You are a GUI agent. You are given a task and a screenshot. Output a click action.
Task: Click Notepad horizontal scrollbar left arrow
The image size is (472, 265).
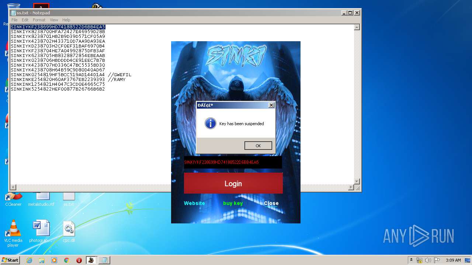click(13, 187)
